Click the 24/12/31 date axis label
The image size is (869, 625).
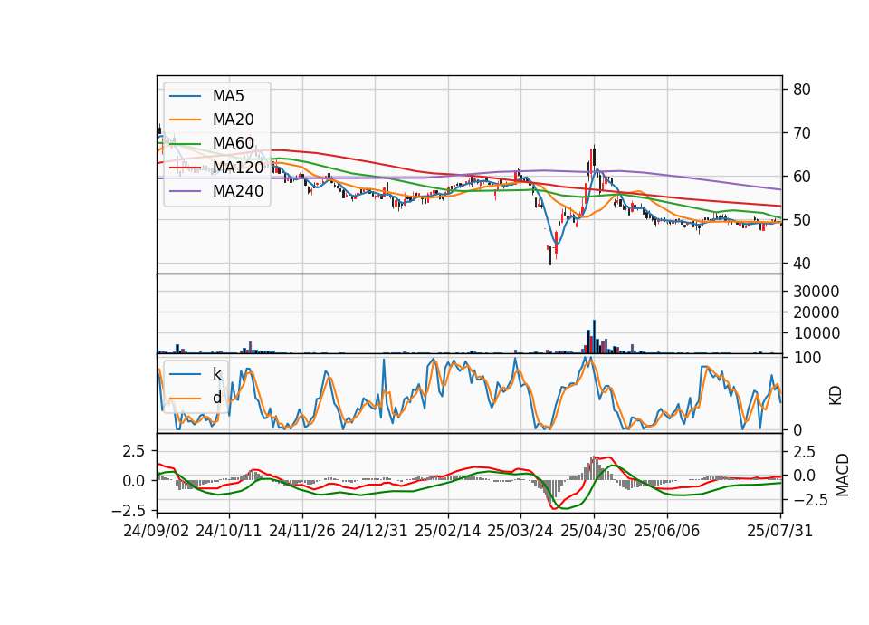[375, 531]
